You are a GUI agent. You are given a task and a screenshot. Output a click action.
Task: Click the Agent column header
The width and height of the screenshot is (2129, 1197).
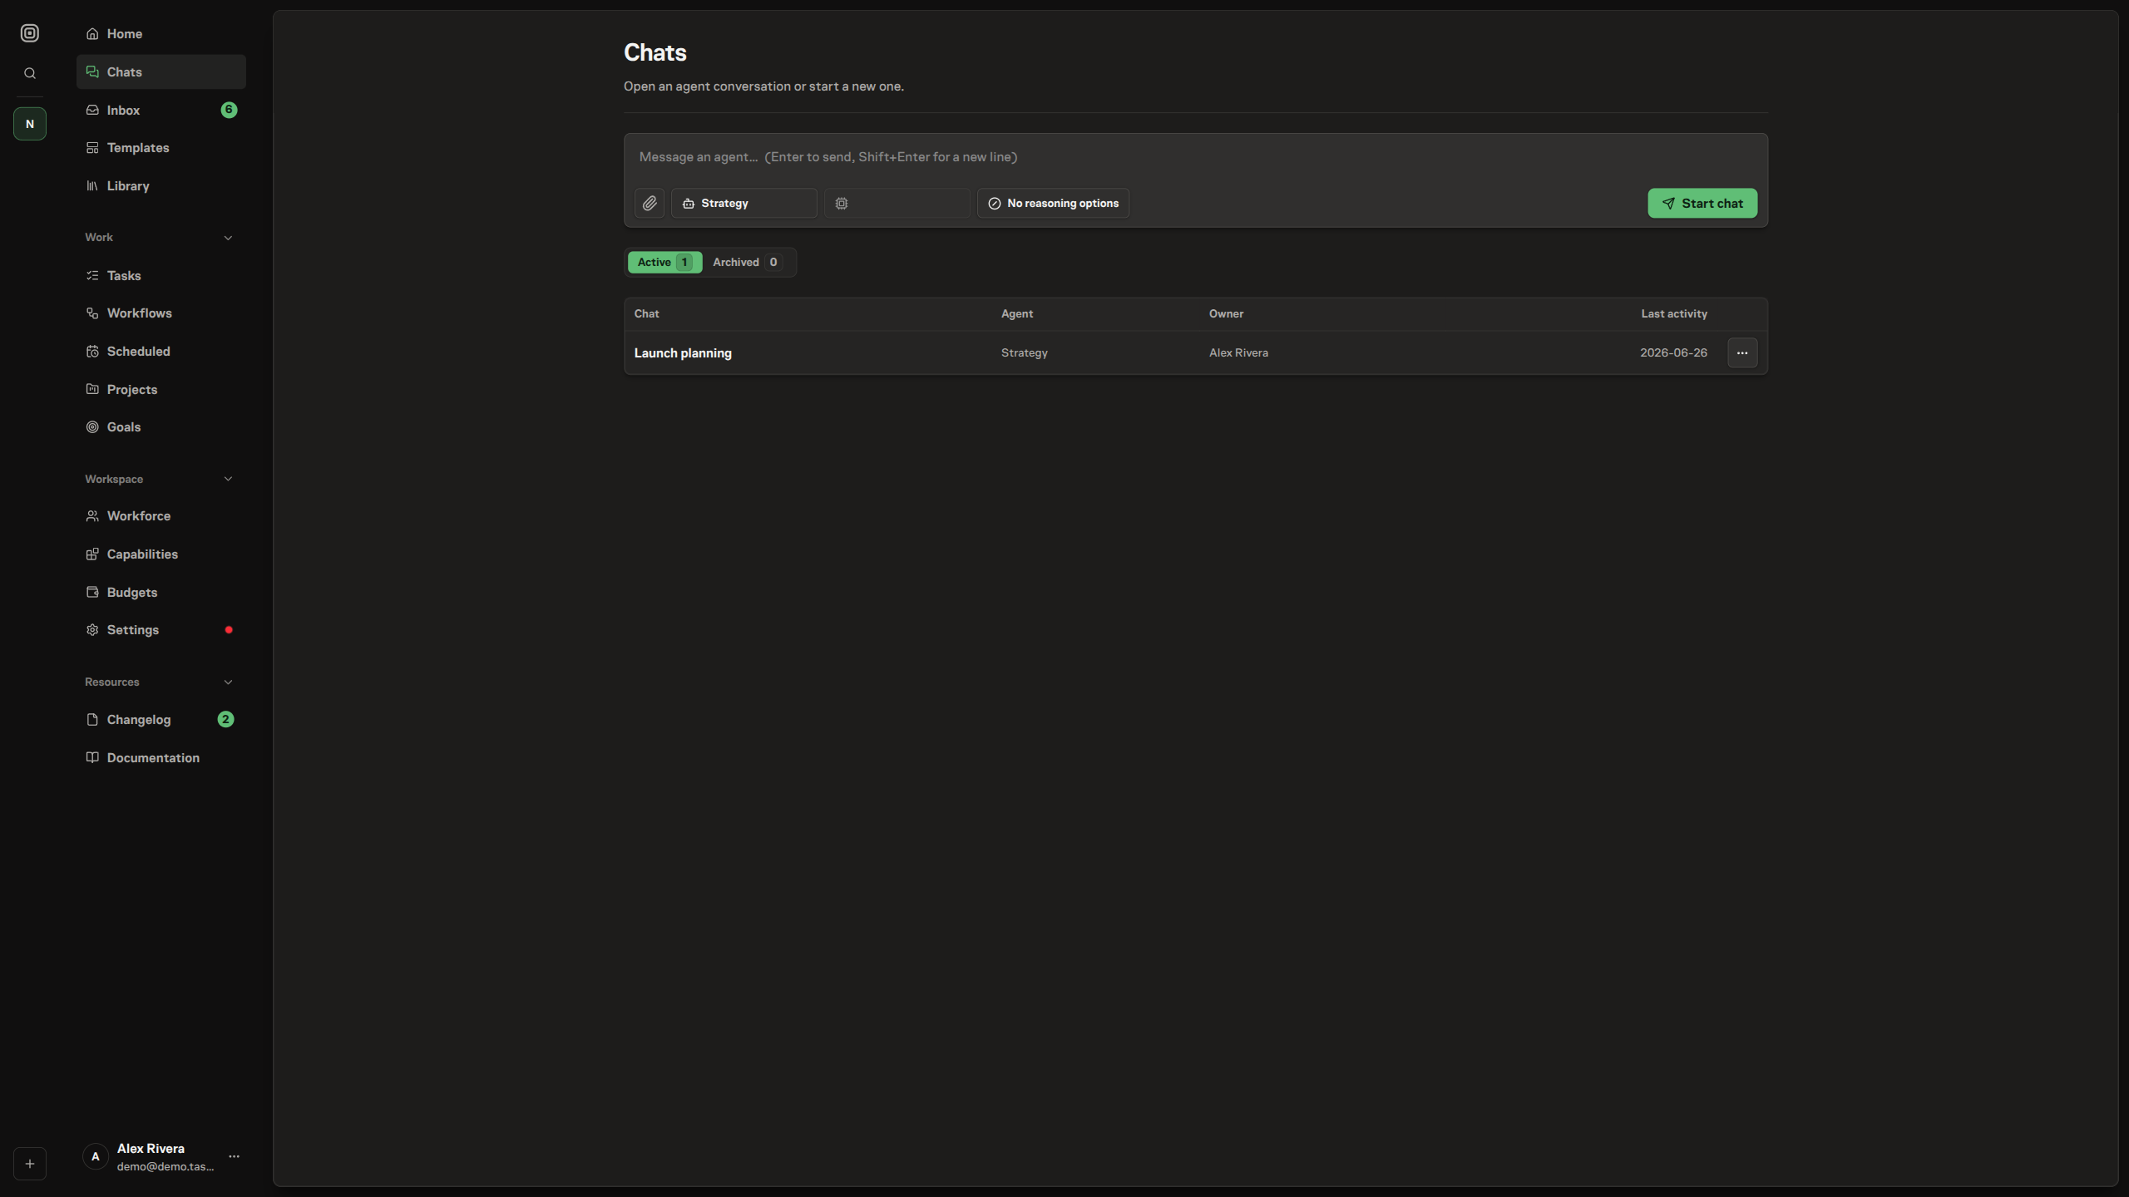pyautogui.click(x=1017, y=314)
